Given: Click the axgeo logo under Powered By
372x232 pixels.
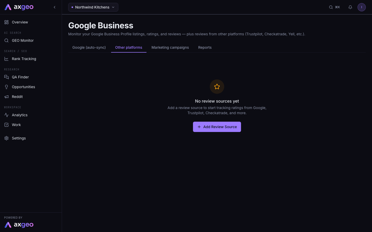Looking at the screenshot, I should [x=19, y=225].
